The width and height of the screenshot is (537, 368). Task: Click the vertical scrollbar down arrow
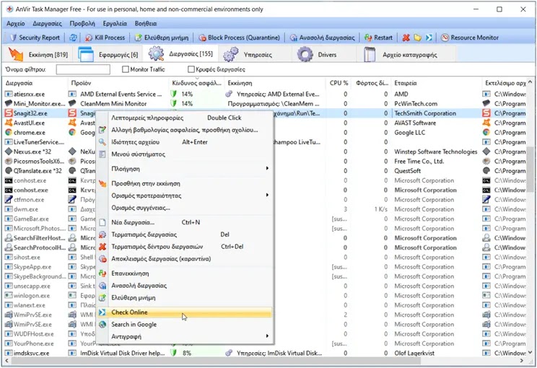531,353
